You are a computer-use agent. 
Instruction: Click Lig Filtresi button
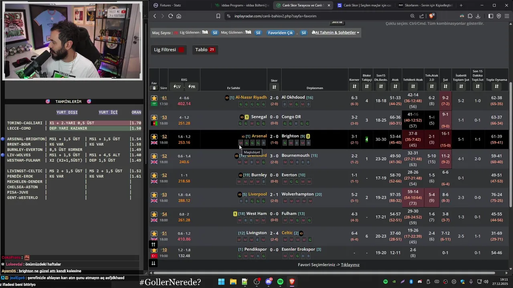(x=169, y=50)
